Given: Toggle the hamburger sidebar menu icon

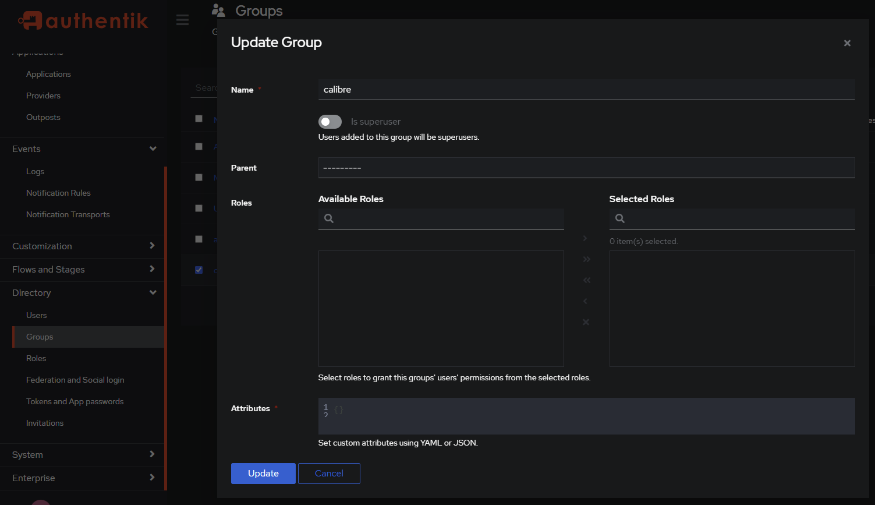Looking at the screenshot, I should pos(182,20).
